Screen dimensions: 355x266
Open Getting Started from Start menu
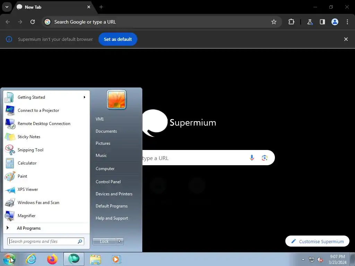(x=46, y=97)
